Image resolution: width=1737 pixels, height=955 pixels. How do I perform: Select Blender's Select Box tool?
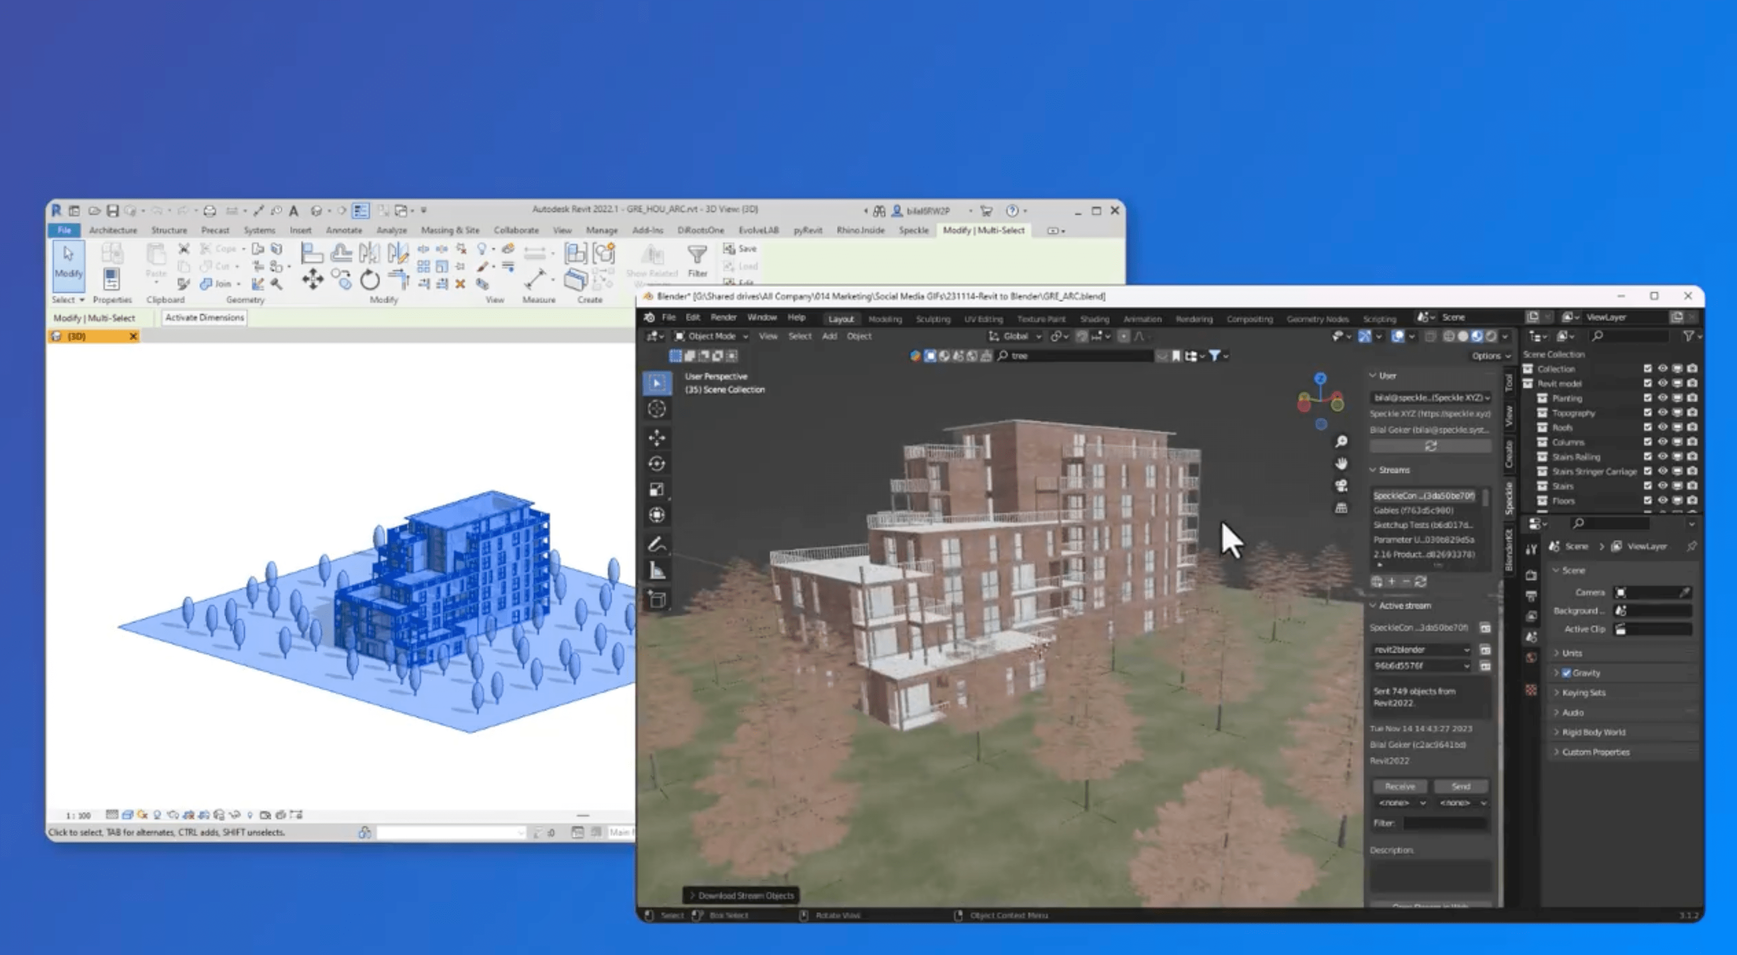[658, 383]
